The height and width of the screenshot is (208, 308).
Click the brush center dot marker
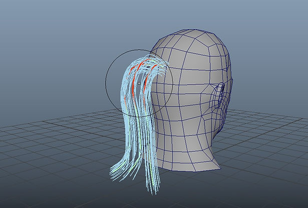pyautogui.click(x=139, y=83)
